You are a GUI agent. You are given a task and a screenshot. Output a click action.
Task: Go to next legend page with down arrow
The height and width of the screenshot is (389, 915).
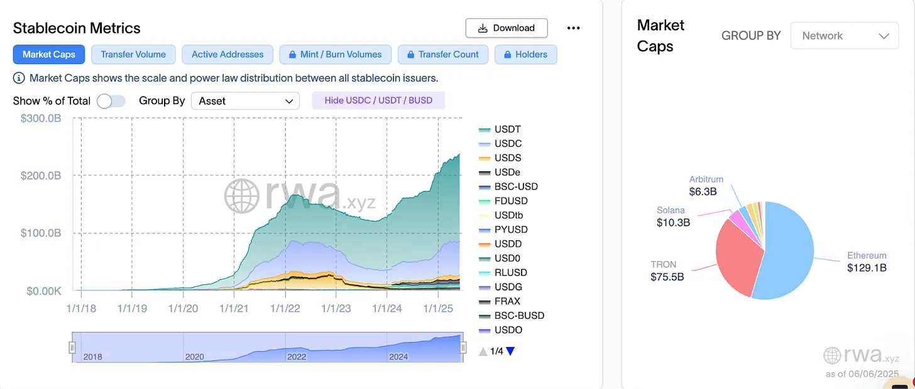510,351
